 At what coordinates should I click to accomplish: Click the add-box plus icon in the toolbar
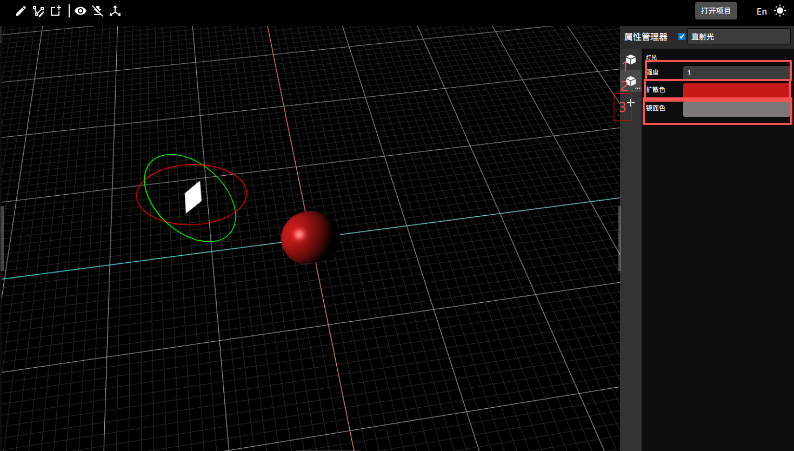click(x=56, y=11)
